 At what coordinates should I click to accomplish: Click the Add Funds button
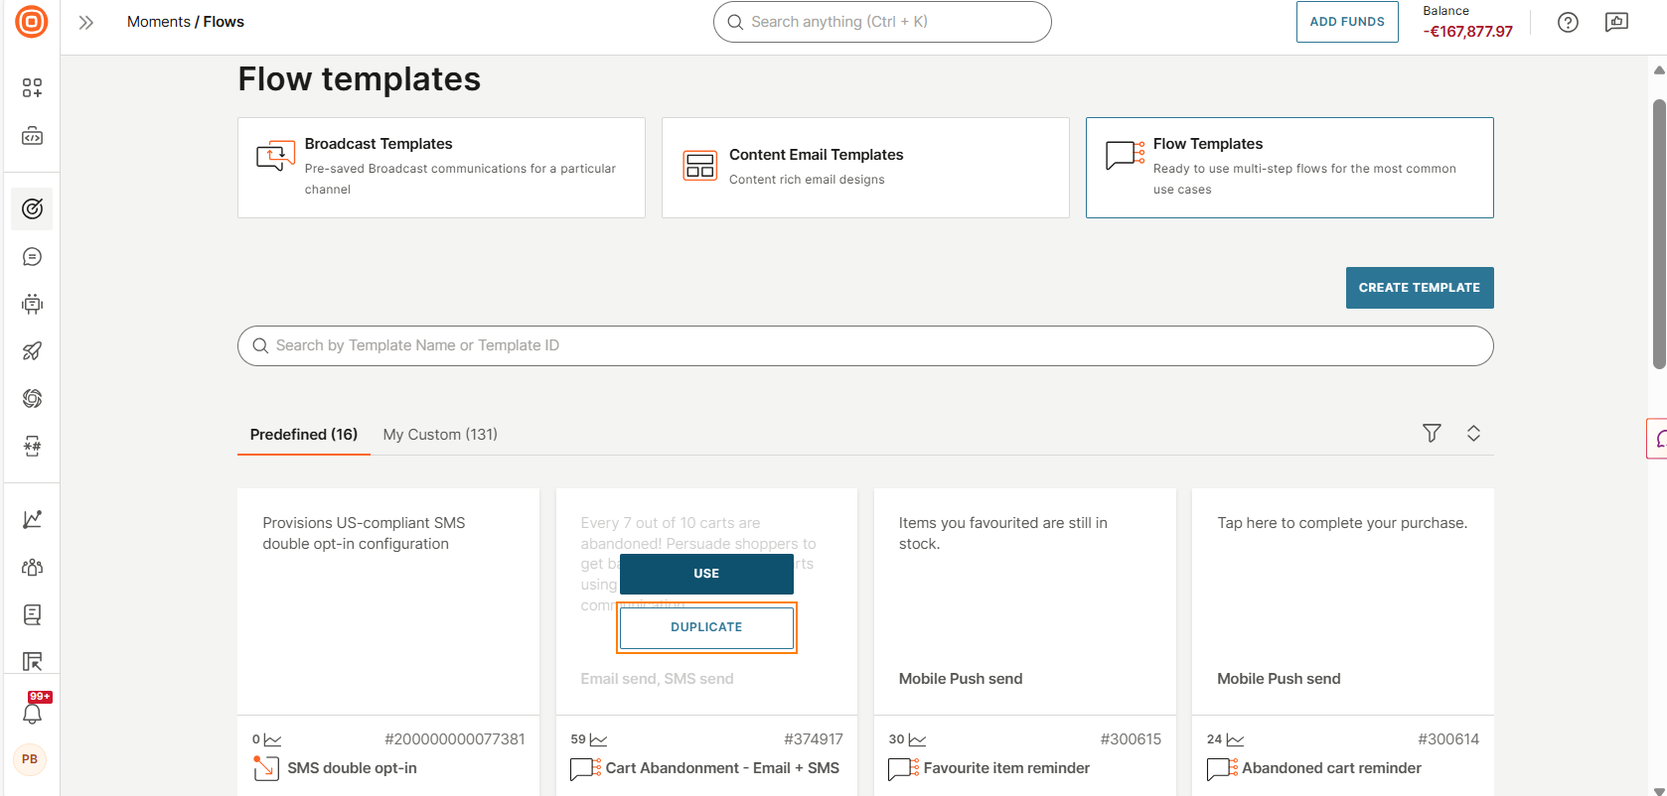(x=1347, y=22)
